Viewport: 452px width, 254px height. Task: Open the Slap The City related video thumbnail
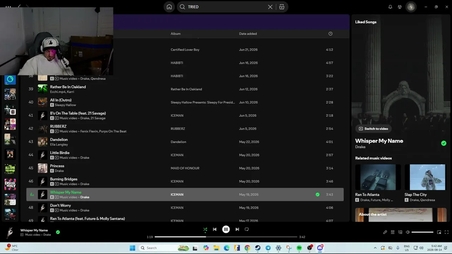click(x=427, y=177)
